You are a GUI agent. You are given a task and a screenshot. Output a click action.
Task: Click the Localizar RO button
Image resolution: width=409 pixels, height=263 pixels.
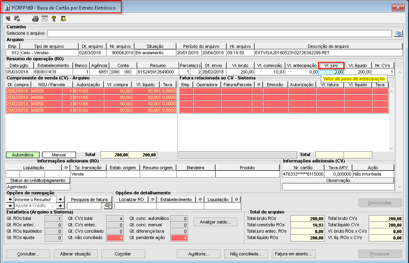pos(131,199)
